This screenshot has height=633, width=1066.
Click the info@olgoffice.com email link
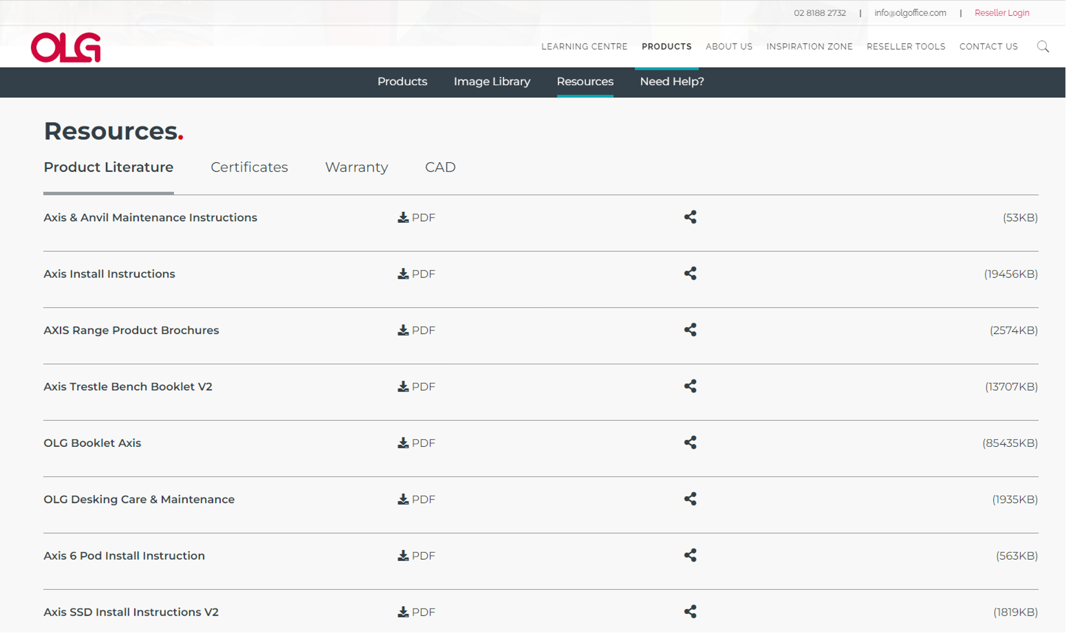[910, 13]
